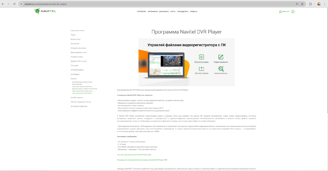Image resolution: width=328 pixels, height=171 pixels.
Task: Click the NAVITEL logo
Action: tap(45, 11)
